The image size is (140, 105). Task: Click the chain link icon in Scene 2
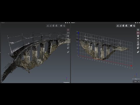coord(138,52)
